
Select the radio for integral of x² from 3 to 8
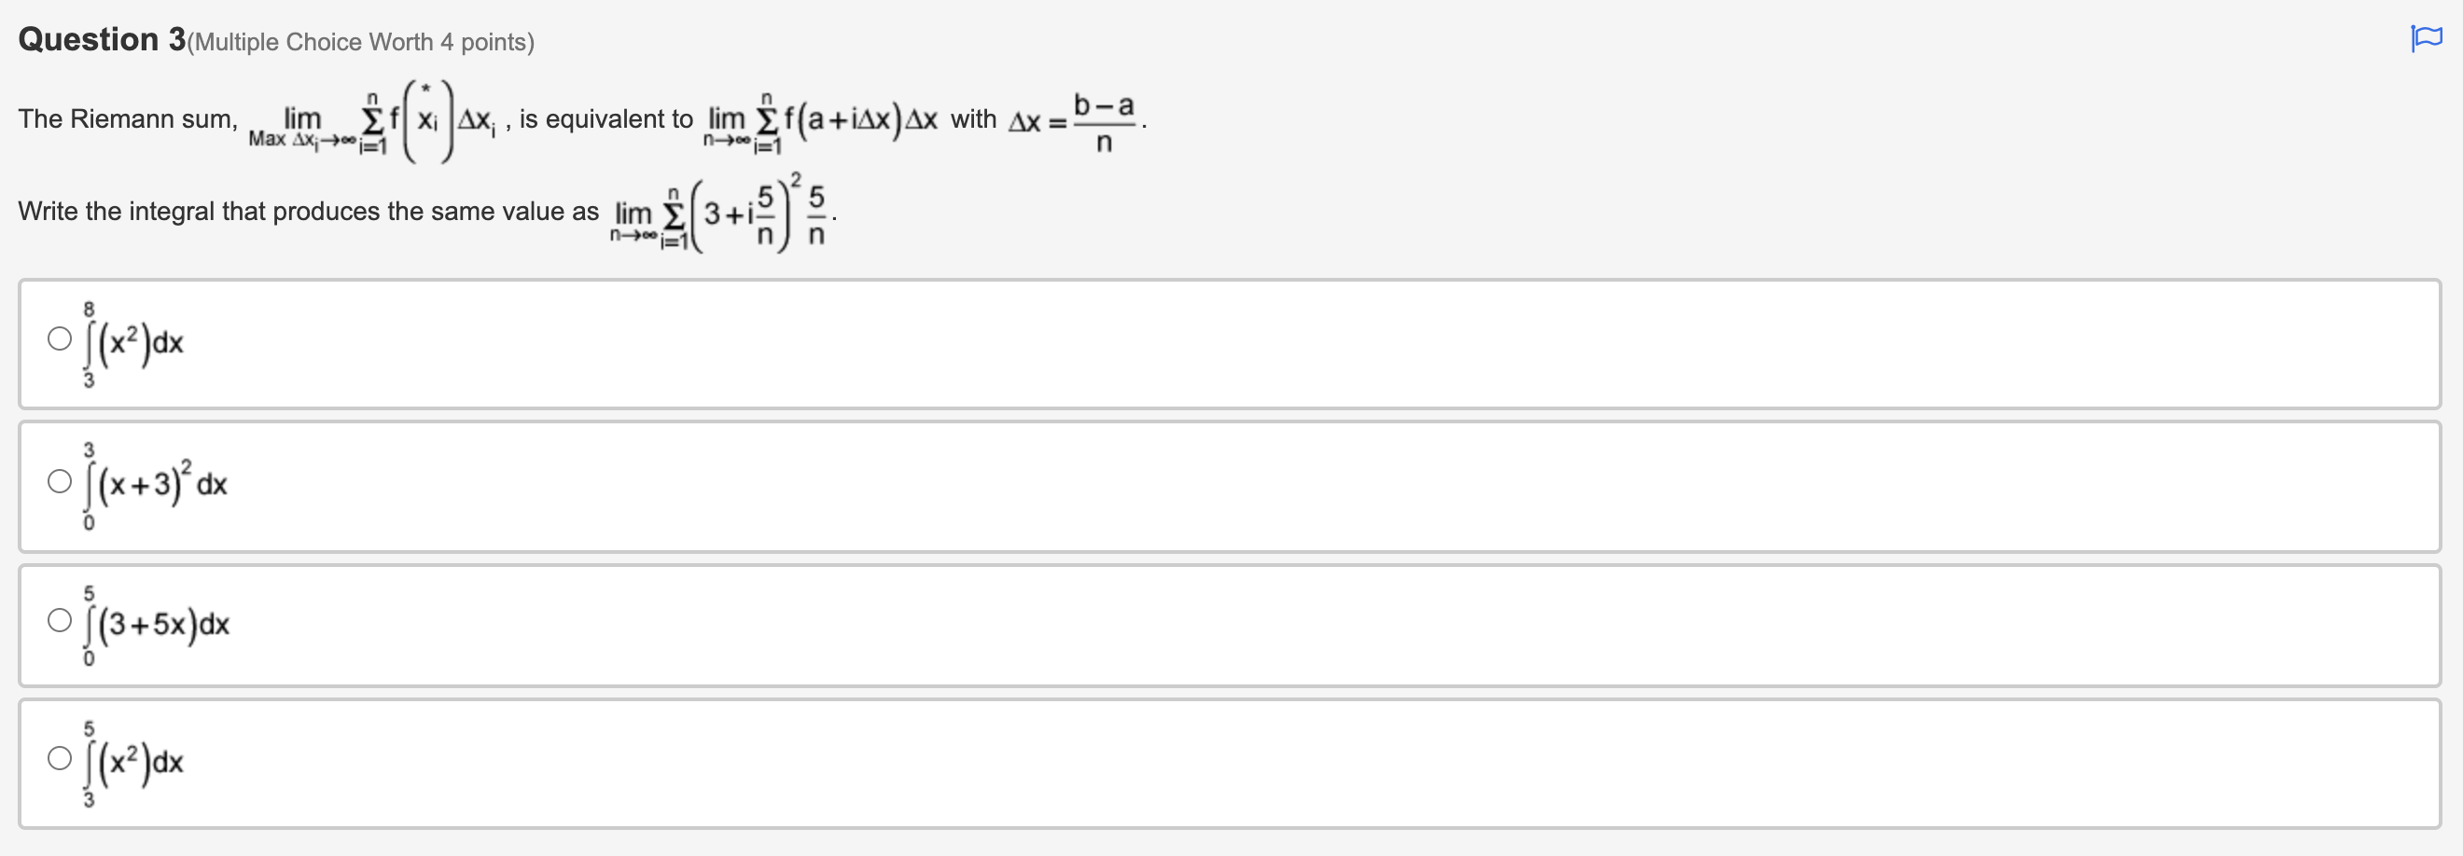pyautogui.click(x=60, y=338)
